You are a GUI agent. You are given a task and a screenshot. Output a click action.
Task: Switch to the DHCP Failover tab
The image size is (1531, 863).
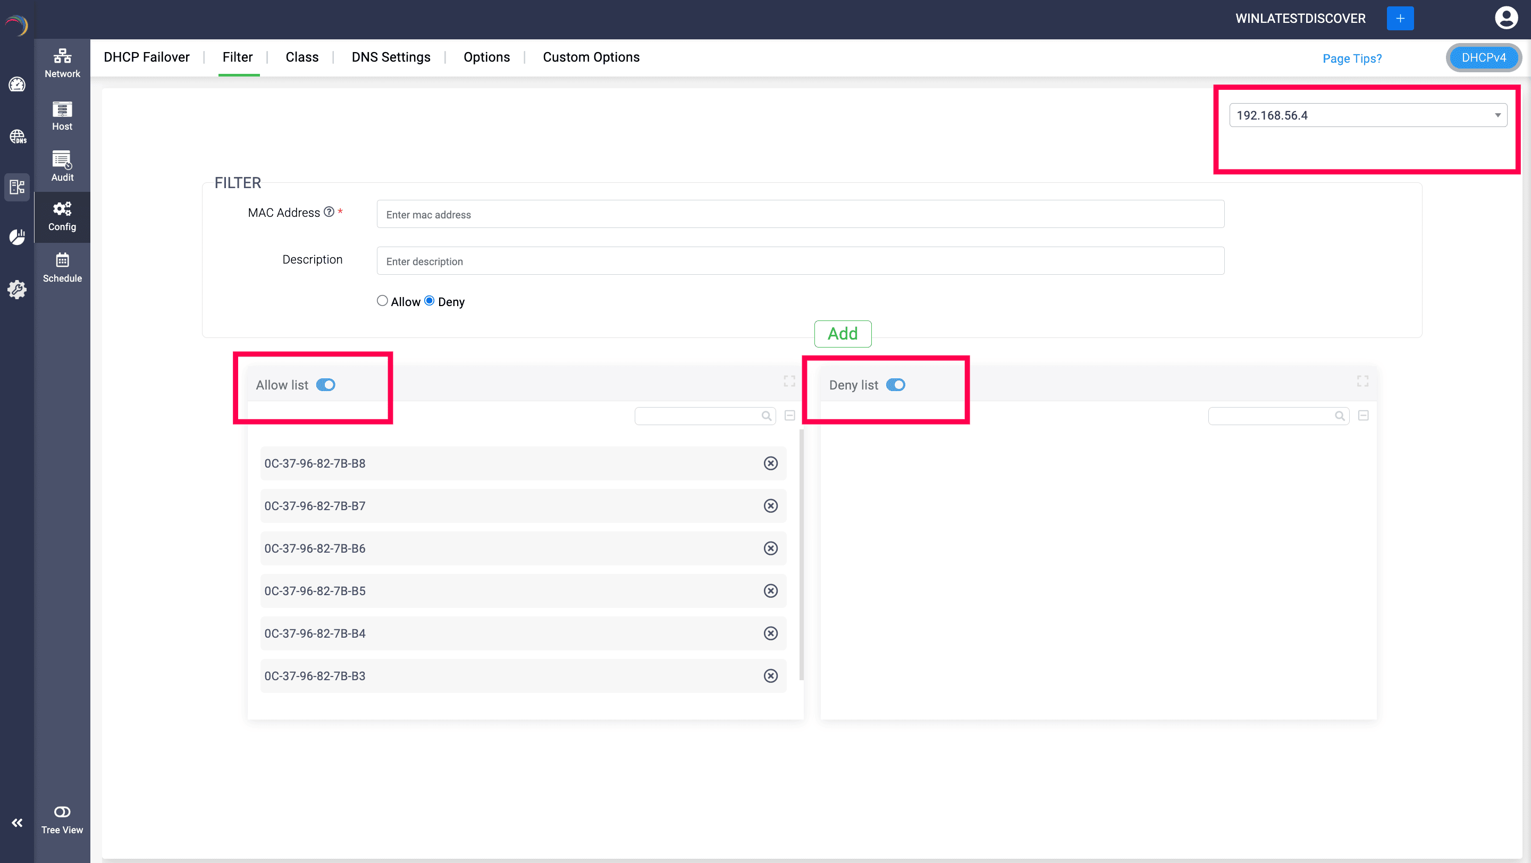pos(146,57)
